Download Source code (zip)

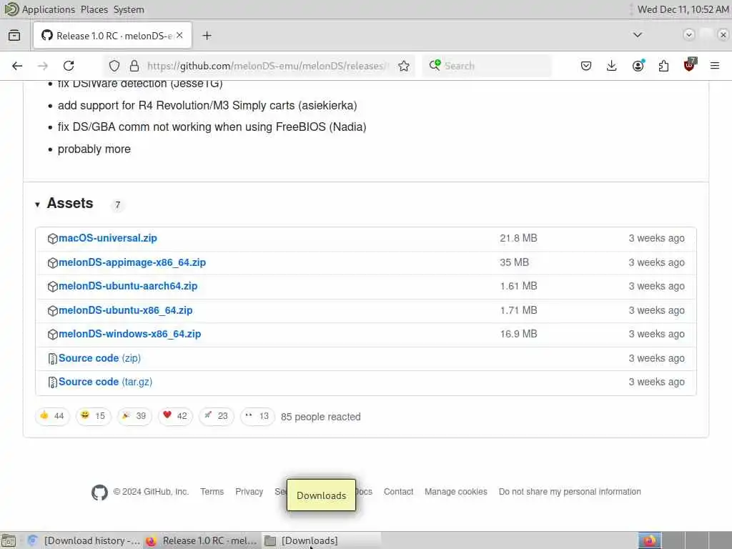[99, 358]
